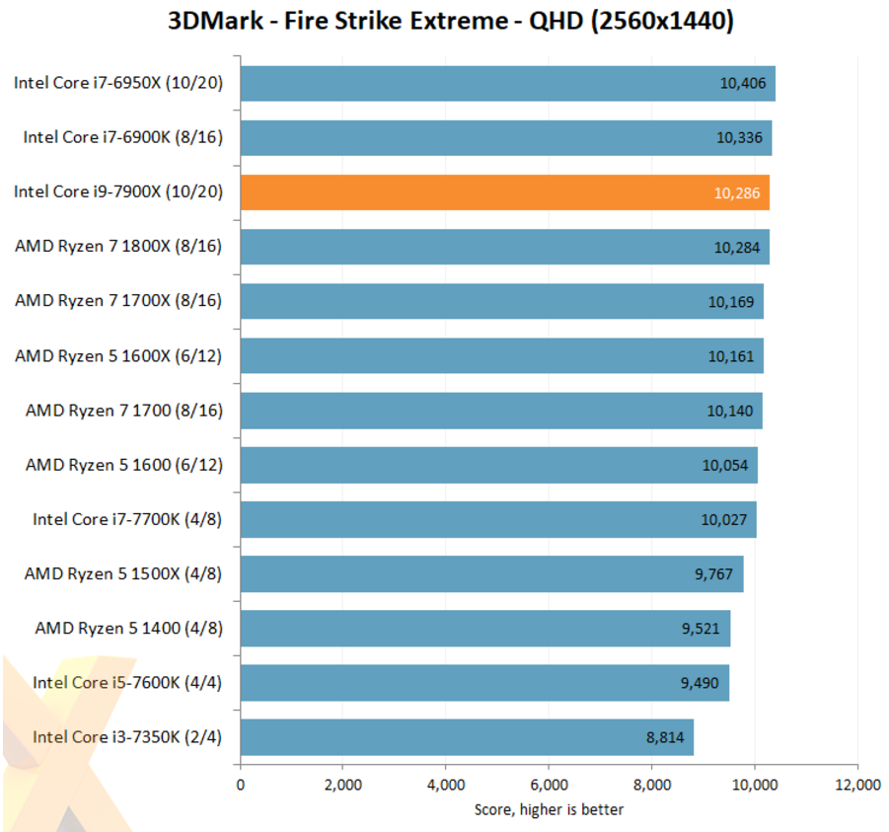This screenshot has width=889, height=832.
Task: Click the x-axis tick label 8,000
Action: point(652,785)
